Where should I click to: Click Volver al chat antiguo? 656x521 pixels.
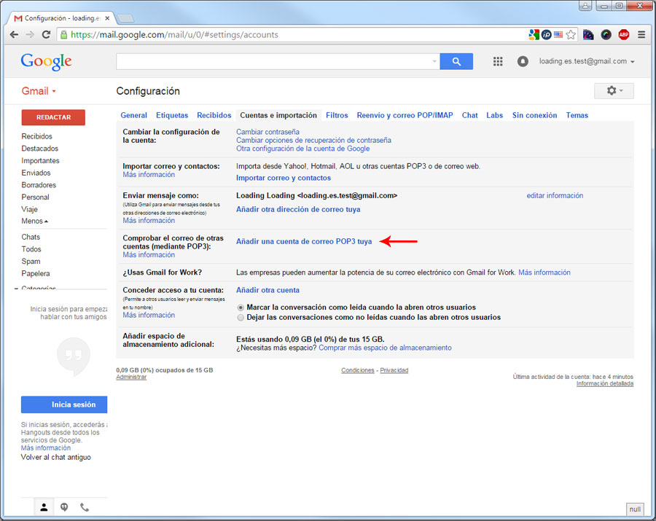click(55, 457)
